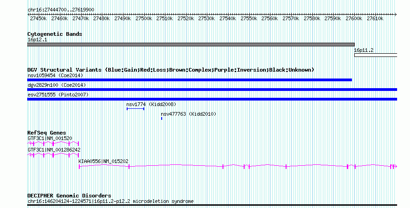Click the ruler's right arrow end

[x=395, y=14]
